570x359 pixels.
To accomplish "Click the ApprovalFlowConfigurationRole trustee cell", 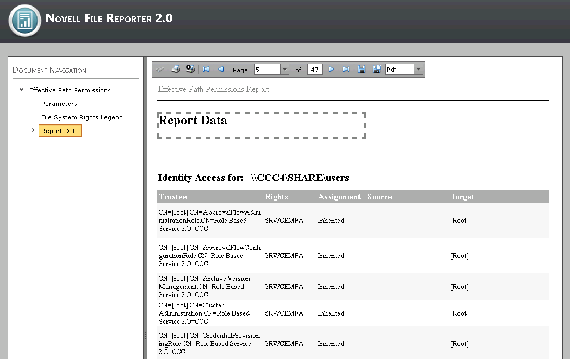I will coord(209,256).
